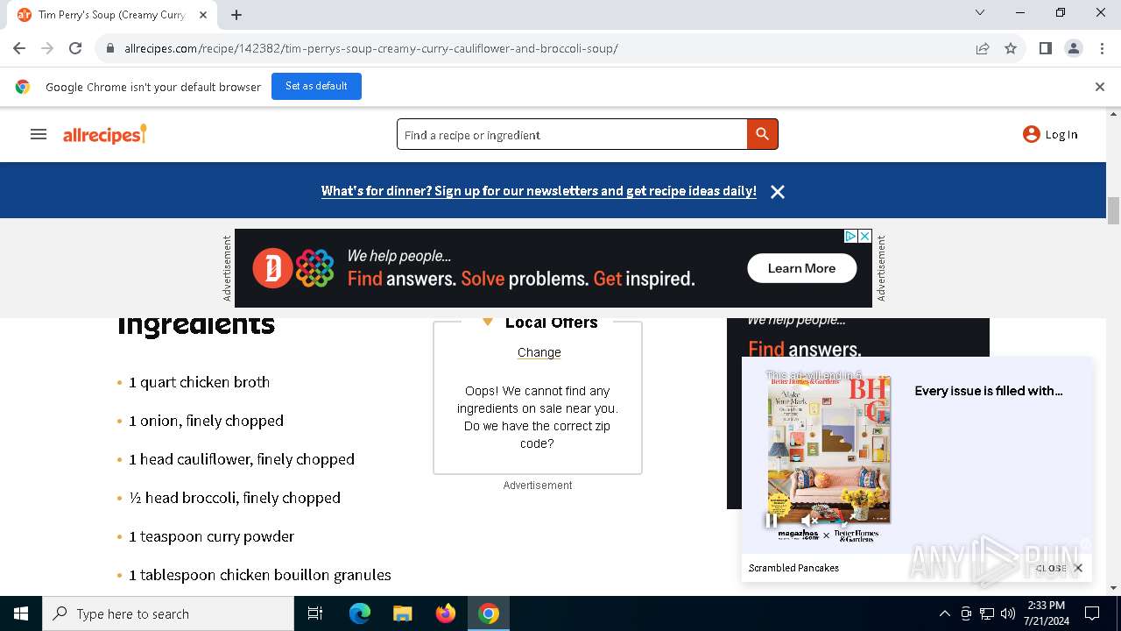Go back to the previous page
The width and height of the screenshot is (1121, 631).
point(19,48)
